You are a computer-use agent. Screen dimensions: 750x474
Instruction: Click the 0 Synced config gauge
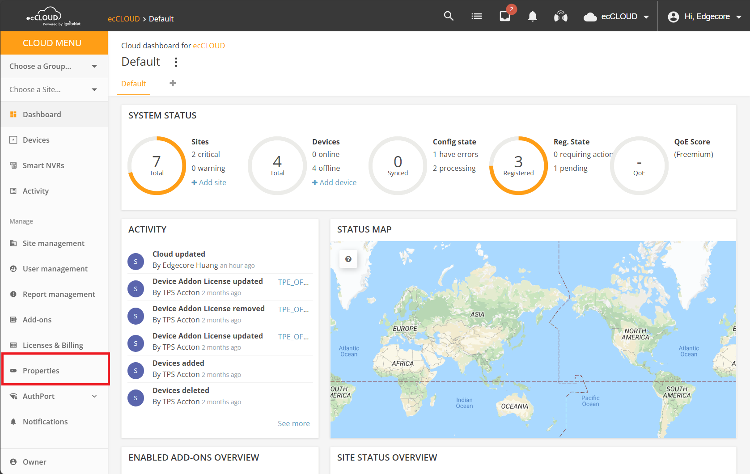coord(398,165)
